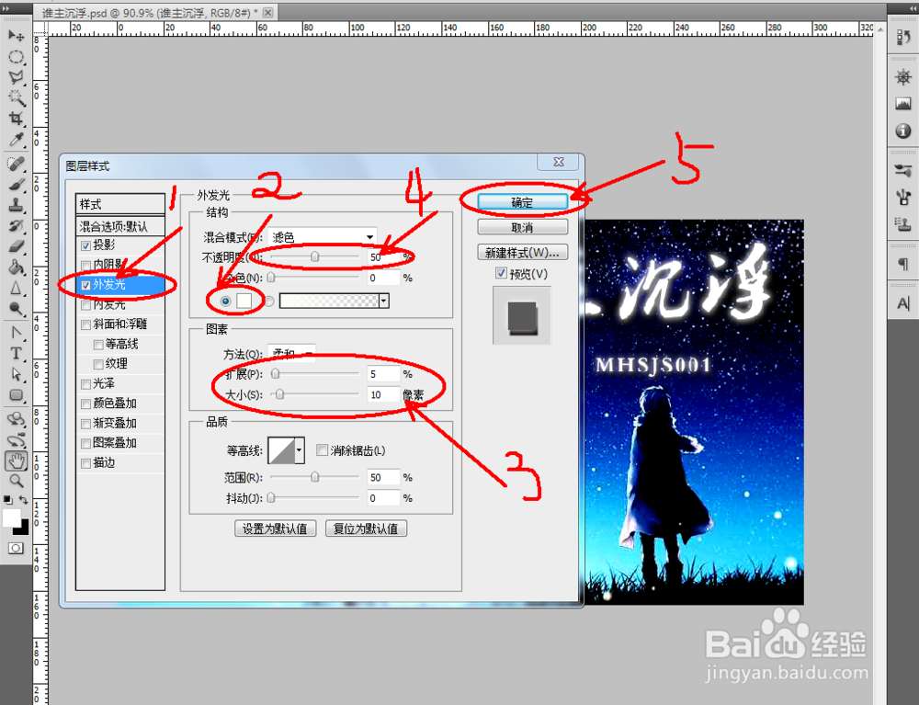Open the gradient picker dropdown arrow
Screen dimensions: 919x705
click(384, 301)
